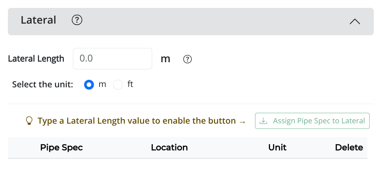382x169 pixels.
Task: Click the 'Select the unit:' label
Action: click(43, 85)
